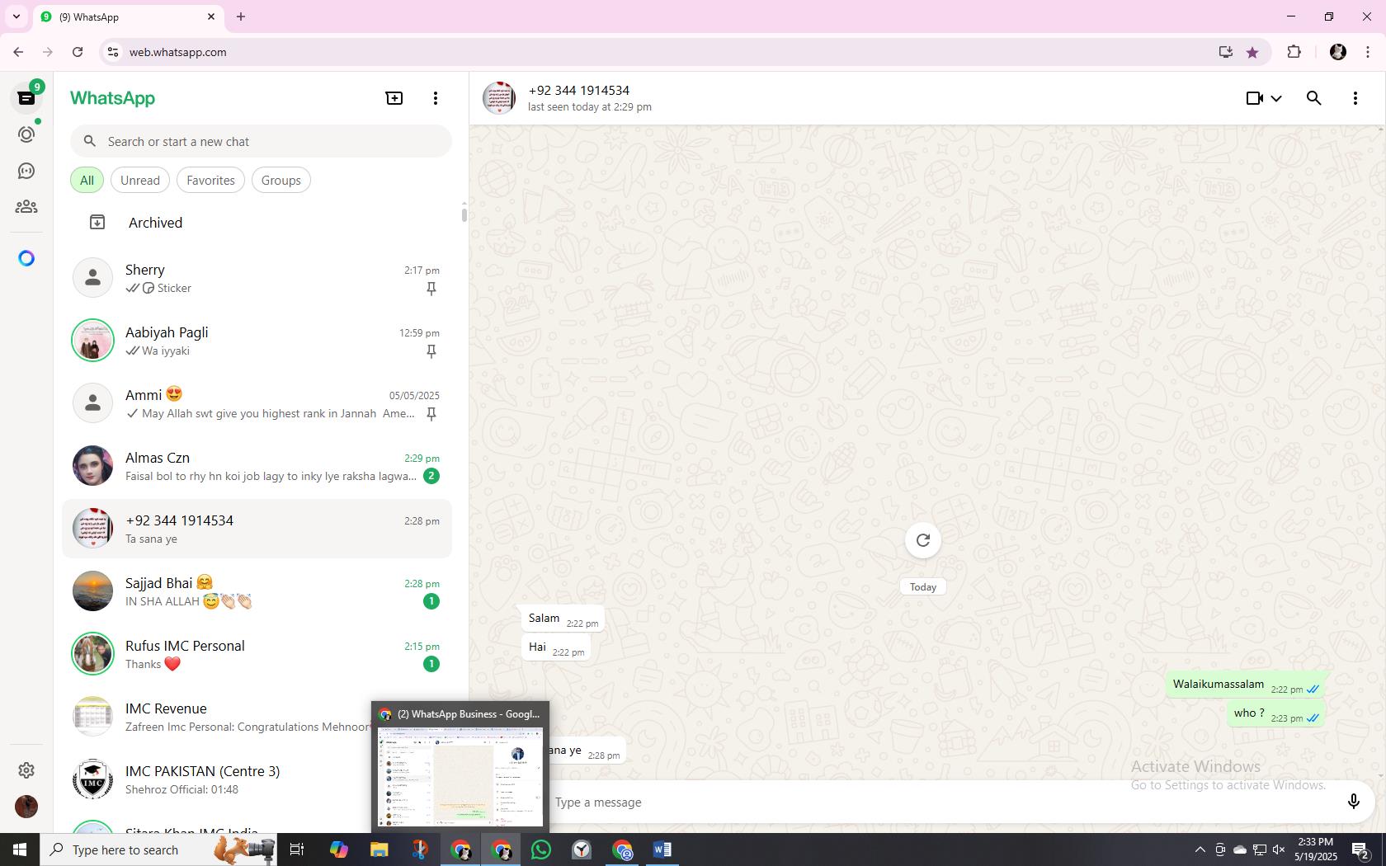The width and height of the screenshot is (1386, 866).
Task: Click the microphone voice message icon
Action: point(1354,802)
